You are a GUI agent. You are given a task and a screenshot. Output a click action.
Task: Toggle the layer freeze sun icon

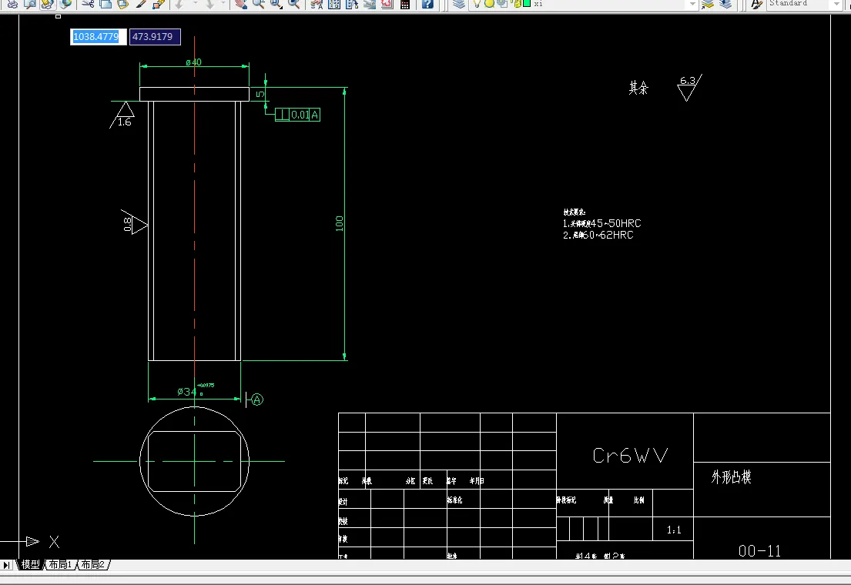489,4
